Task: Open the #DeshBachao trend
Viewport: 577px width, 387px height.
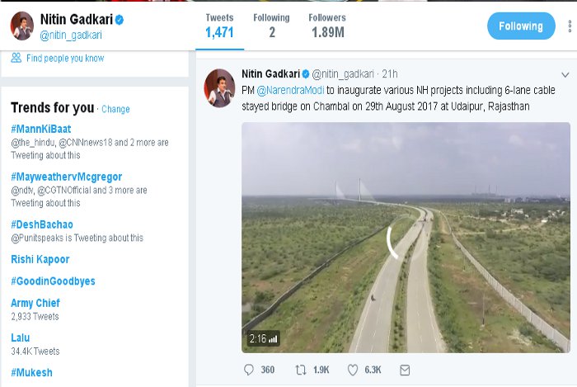Action: click(42, 224)
